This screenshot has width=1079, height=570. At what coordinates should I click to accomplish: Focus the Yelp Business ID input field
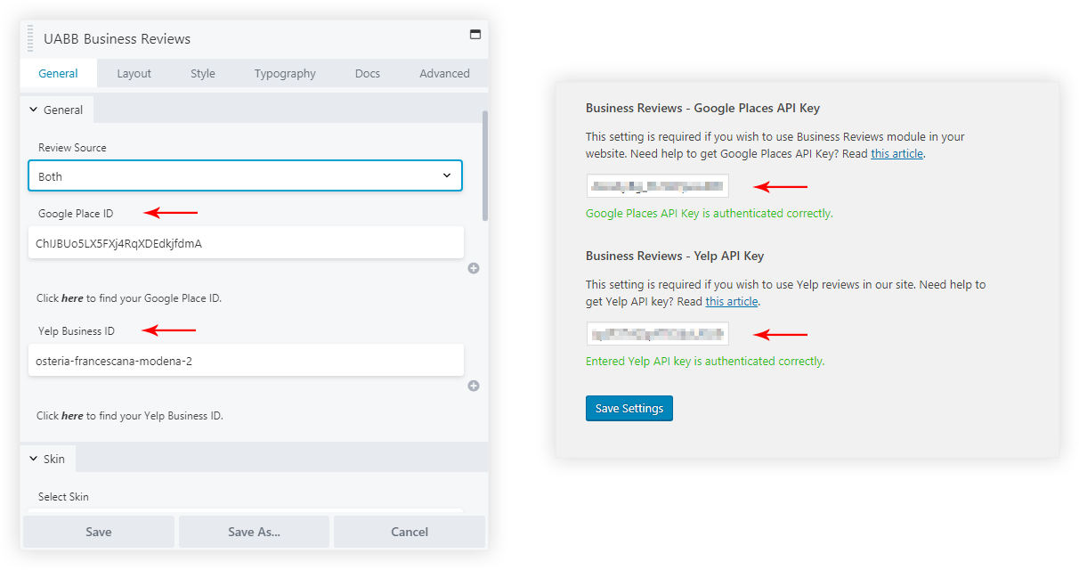point(245,361)
